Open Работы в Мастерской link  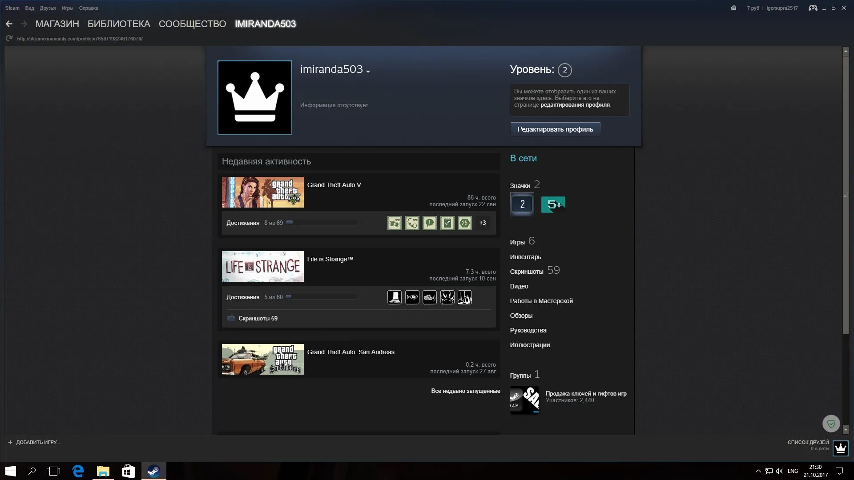coord(541,301)
